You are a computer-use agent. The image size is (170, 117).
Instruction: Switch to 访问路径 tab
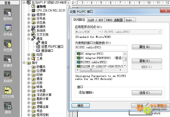[79, 20]
